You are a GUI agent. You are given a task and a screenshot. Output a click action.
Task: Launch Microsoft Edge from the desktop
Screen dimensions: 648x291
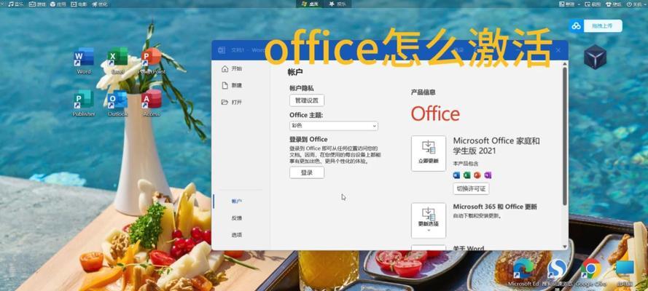[x=523, y=273]
